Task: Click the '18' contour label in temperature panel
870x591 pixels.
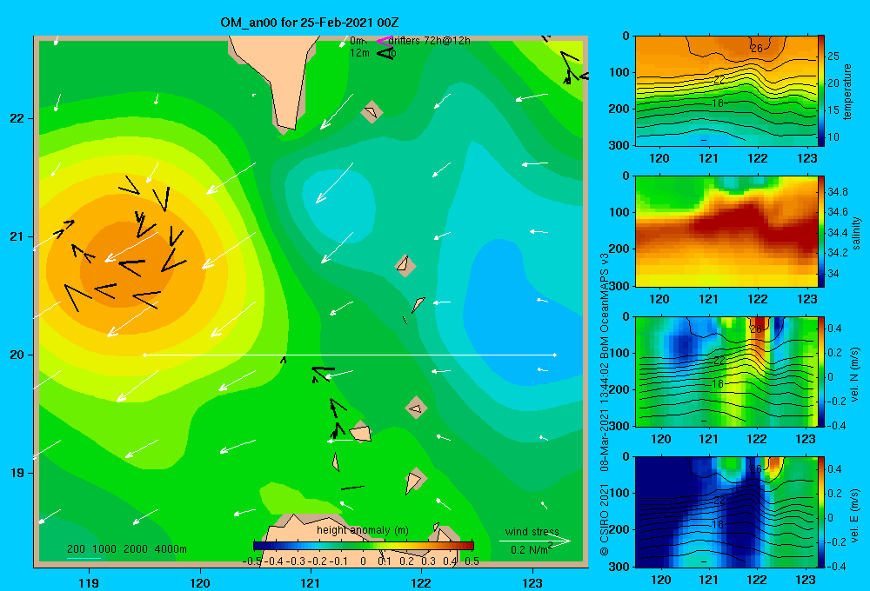Action: point(718,103)
